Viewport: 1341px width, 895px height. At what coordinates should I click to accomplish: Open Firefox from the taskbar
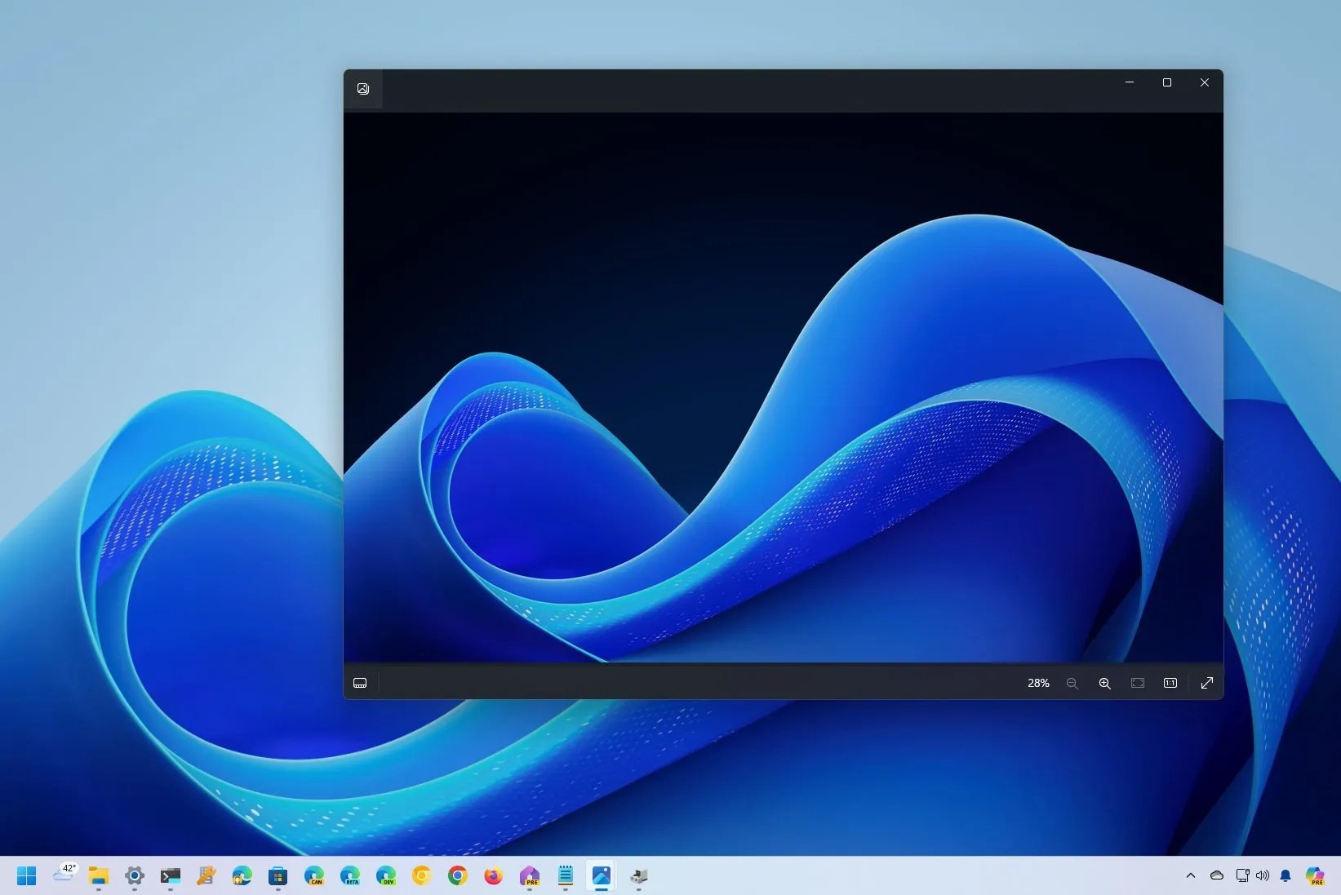coord(492,876)
